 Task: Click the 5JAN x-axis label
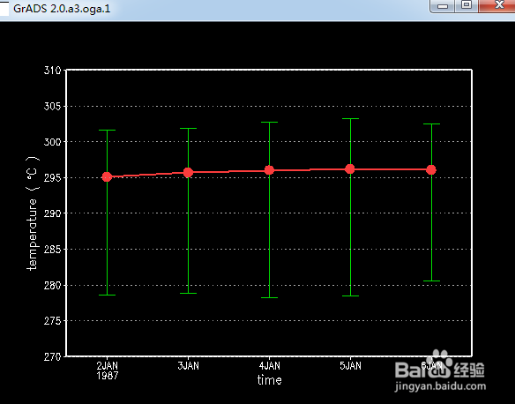350,365
